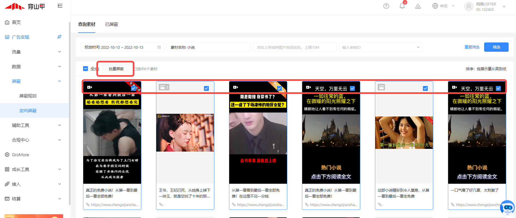
Task: Click the user avatar icon
Action: (469, 7)
